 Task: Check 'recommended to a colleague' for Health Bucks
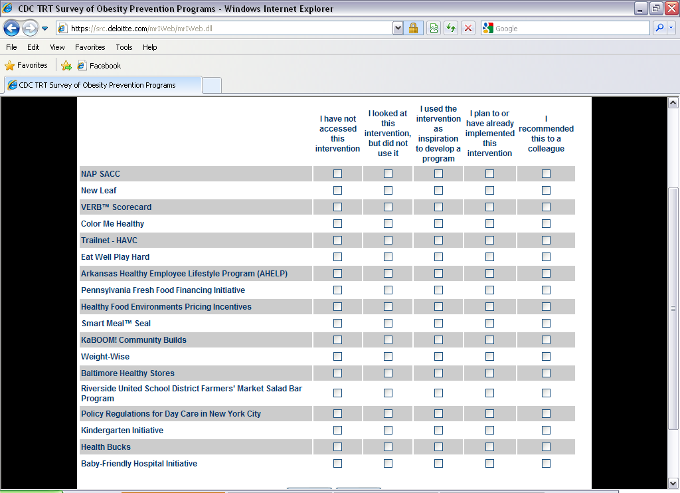[546, 447]
